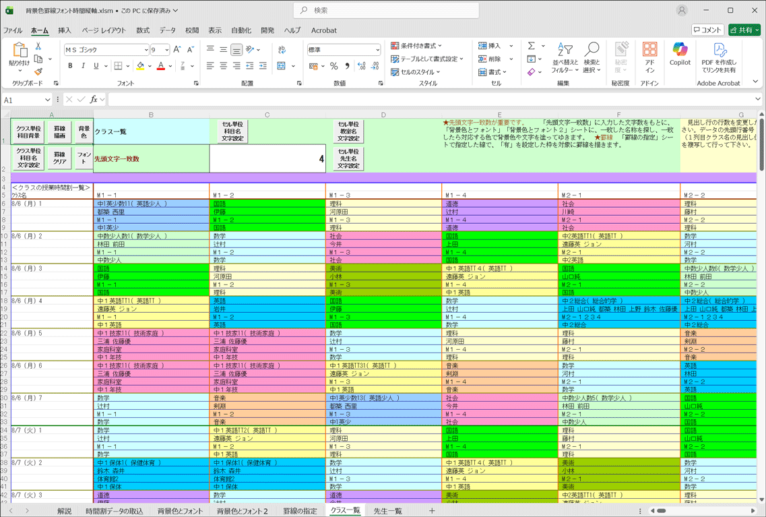Switch to the 先生一覧 sheet tab
The image size is (766, 517).
[x=387, y=511]
